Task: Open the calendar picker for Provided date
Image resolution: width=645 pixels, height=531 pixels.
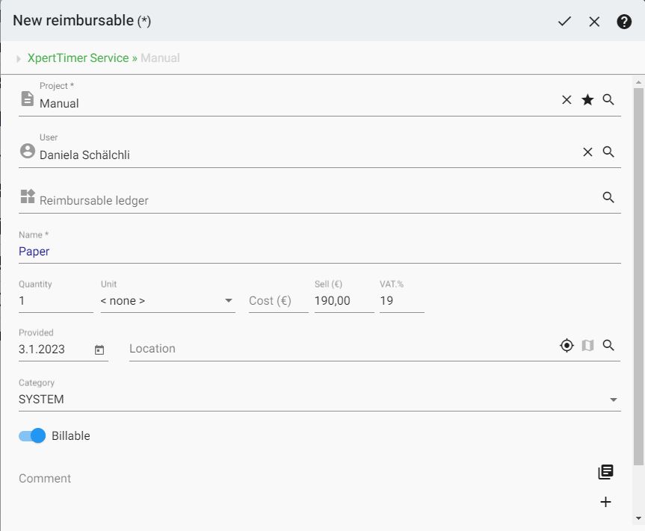Action: pyautogui.click(x=99, y=350)
